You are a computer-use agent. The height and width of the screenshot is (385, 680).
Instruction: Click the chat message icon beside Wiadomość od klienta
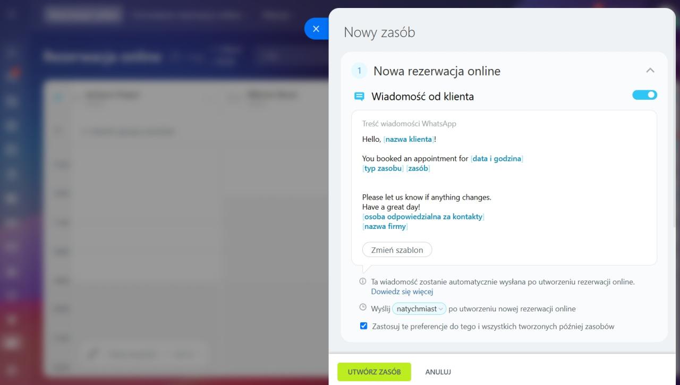click(359, 97)
